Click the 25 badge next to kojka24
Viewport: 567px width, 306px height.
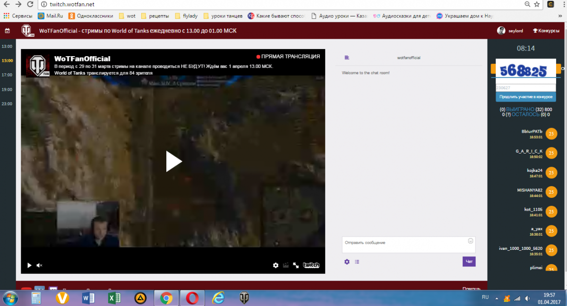pyautogui.click(x=551, y=173)
